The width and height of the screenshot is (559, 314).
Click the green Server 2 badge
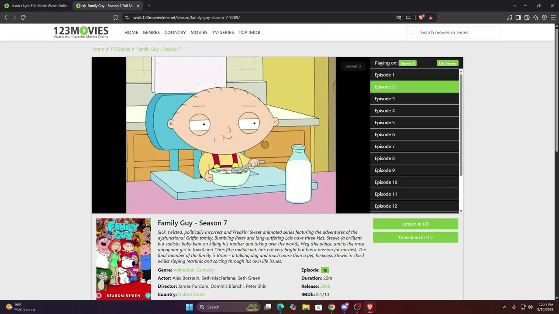click(407, 63)
